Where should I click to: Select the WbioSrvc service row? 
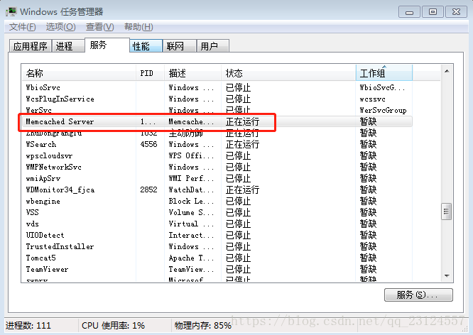pyautogui.click(x=217, y=87)
